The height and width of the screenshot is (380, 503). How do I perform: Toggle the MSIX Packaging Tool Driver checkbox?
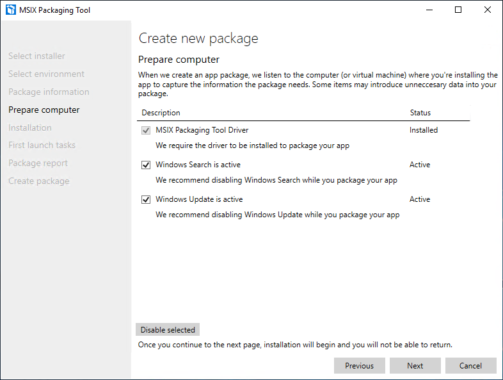(146, 131)
